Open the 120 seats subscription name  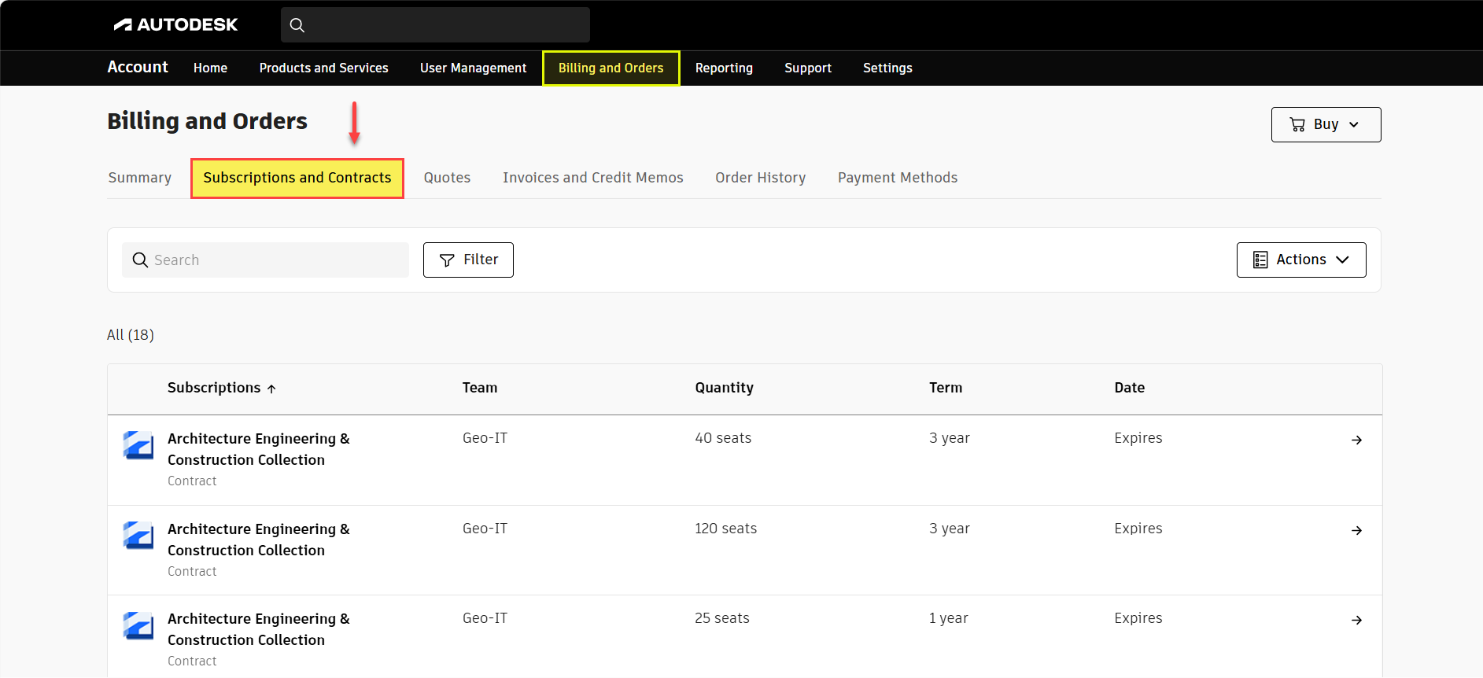pos(259,540)
